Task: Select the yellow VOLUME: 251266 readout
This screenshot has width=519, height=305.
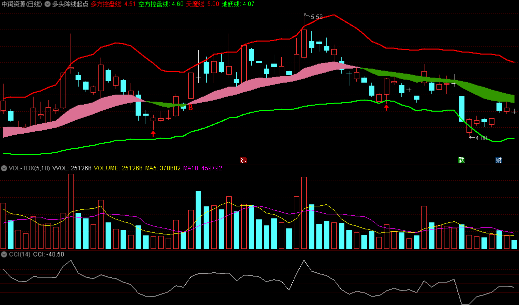Action: tap(118, 168)
